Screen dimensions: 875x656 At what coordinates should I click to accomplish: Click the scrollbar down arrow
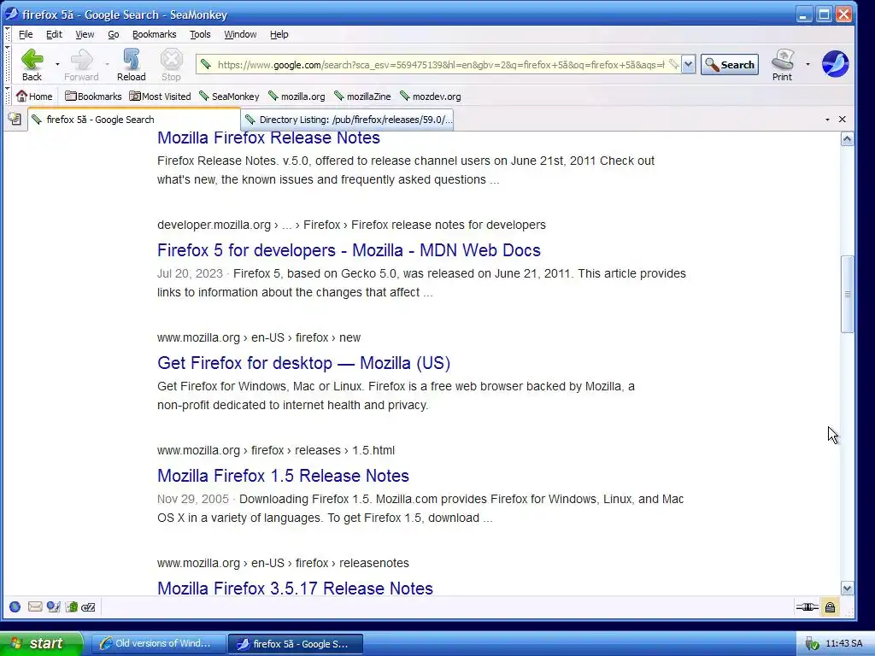(x=847, y=588)
